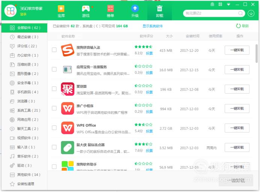Screen dimensions: 260x192
Task: Click the 应用宝统一连接服务 app icon
Action: [68, 69]
